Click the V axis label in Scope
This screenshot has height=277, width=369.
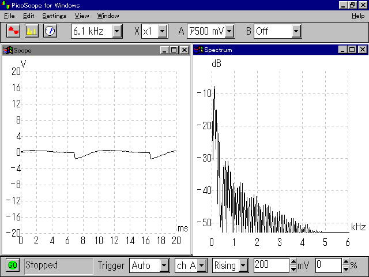(23, 64)
